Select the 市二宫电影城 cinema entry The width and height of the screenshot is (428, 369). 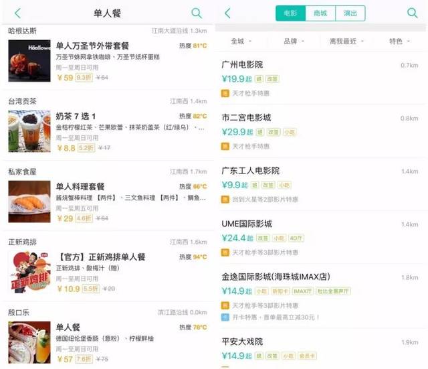(x=320, y=132)
